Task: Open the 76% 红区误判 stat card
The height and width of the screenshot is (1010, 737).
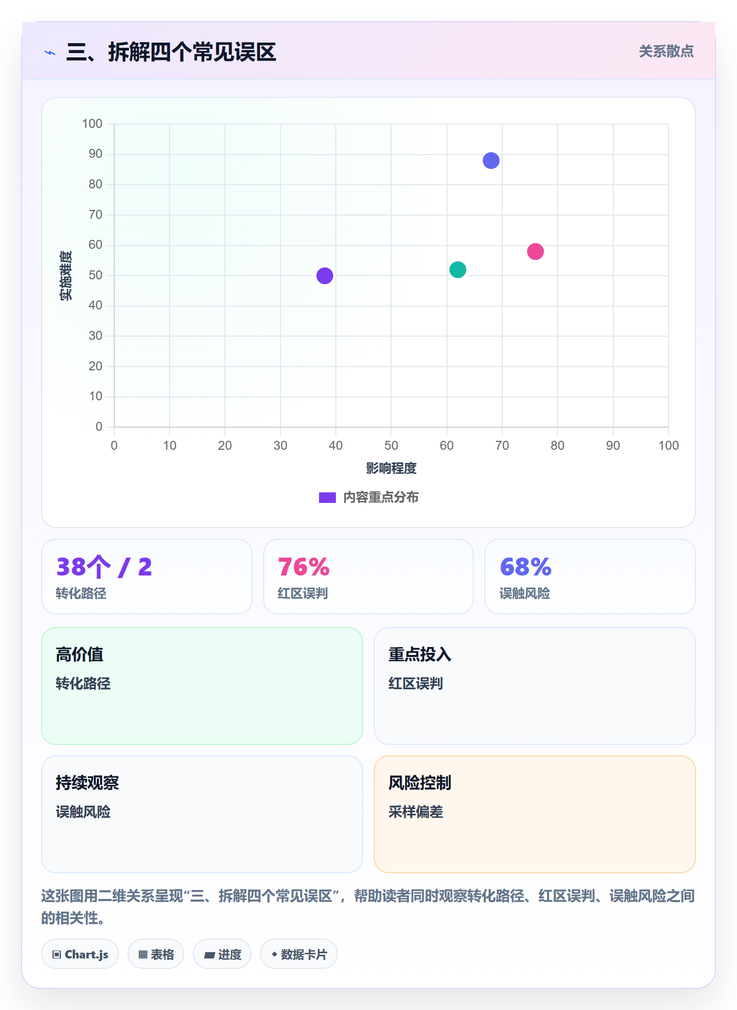Action: tap(368, 577)
